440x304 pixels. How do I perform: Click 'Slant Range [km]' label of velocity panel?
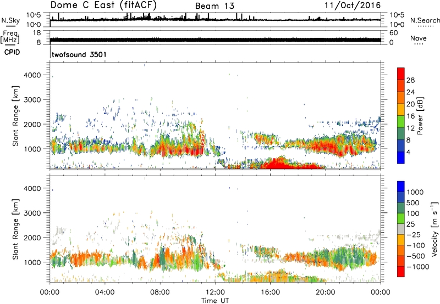(15, 229)
